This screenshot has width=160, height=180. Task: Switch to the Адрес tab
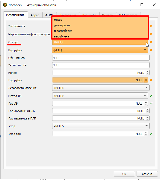35,15
